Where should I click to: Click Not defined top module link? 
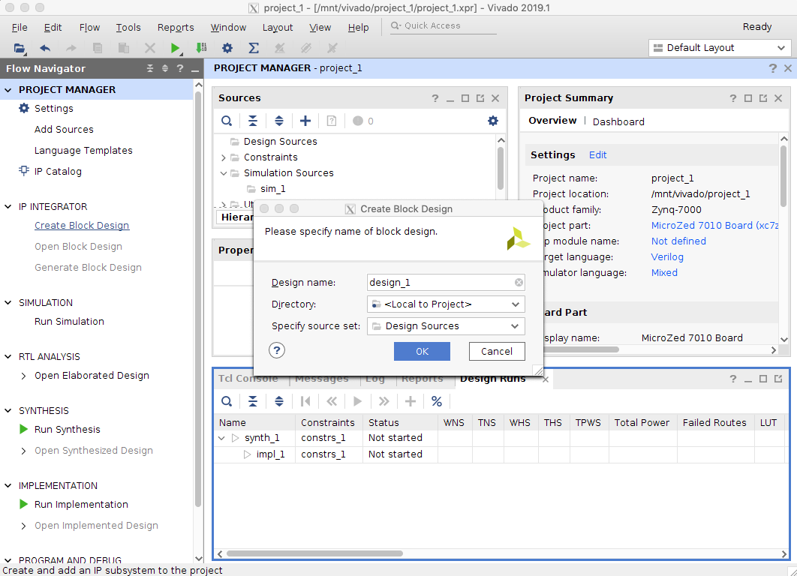click(678, 241)
